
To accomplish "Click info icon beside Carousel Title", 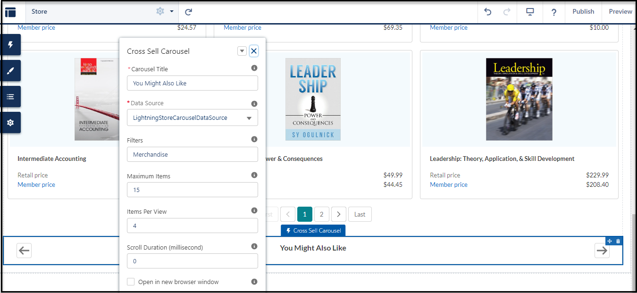I will pyautogui.click(x=254, y=68).
